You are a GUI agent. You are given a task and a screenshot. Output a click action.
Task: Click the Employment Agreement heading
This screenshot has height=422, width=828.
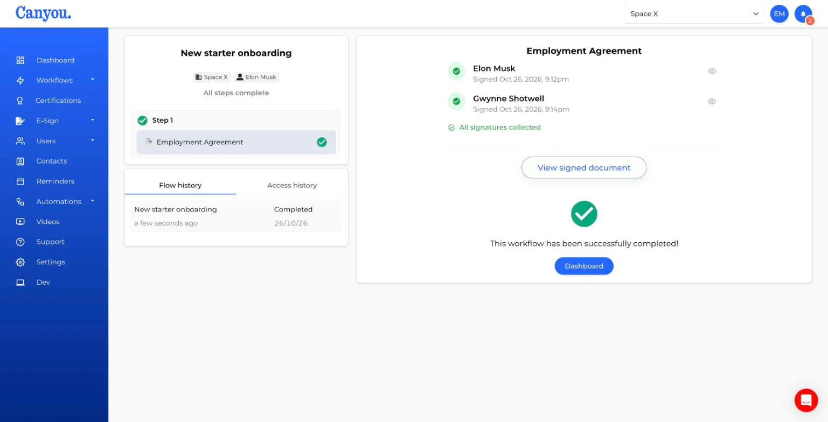(584, 51)
